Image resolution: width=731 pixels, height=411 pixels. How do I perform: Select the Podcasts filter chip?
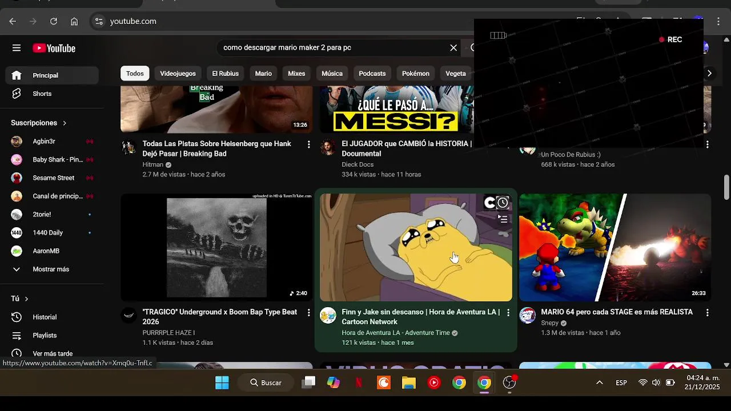tap(372, 73)
